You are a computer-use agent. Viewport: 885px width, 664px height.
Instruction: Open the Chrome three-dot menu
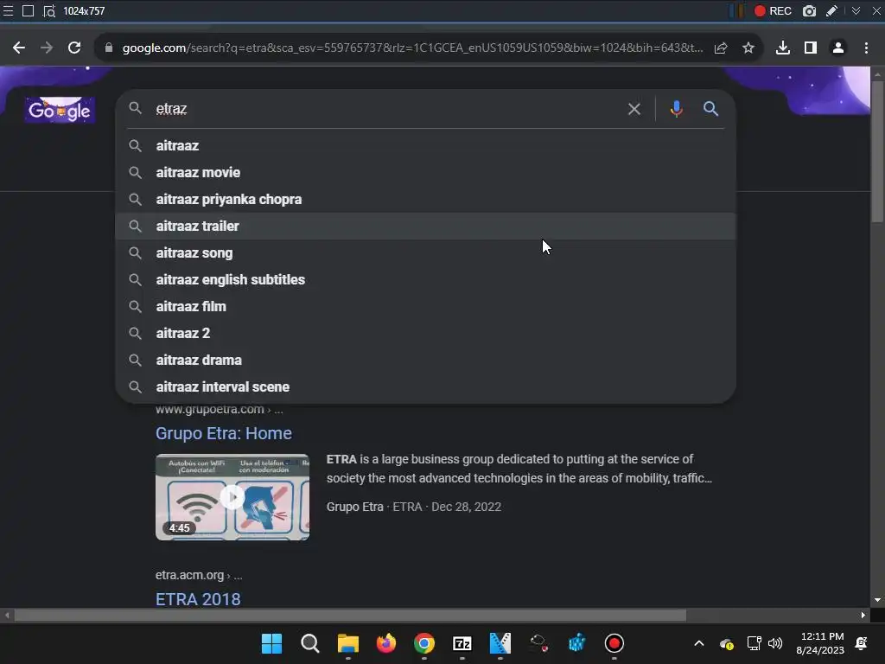(x=866, y=48)
